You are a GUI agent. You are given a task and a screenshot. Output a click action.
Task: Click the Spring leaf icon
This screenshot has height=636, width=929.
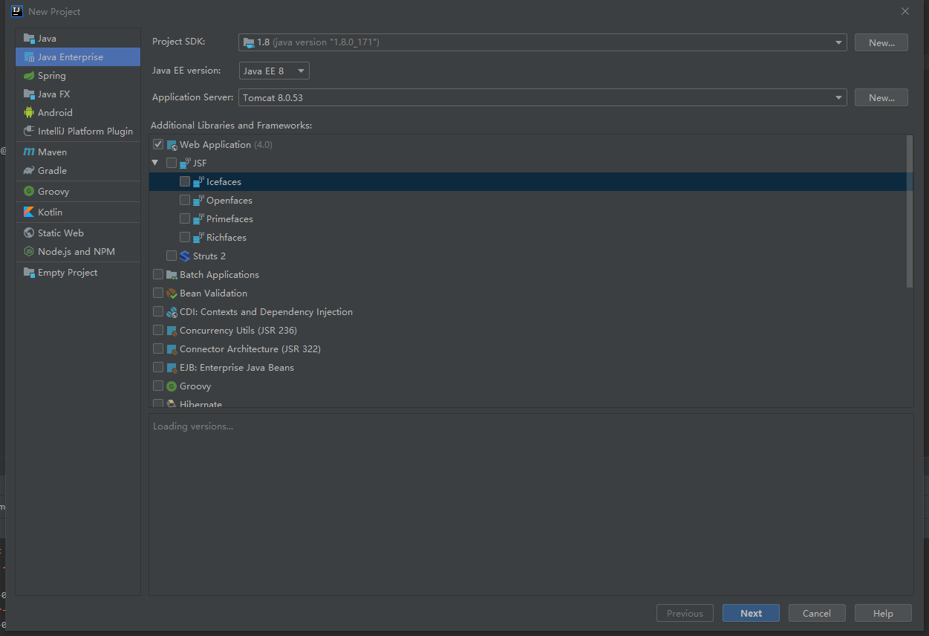29,76
